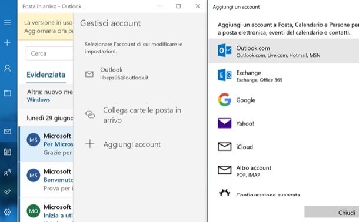Open the To Do checkmark icon in sidebar
The height and width of the screenshot is (222, 359).
click(x=7, y=191)
